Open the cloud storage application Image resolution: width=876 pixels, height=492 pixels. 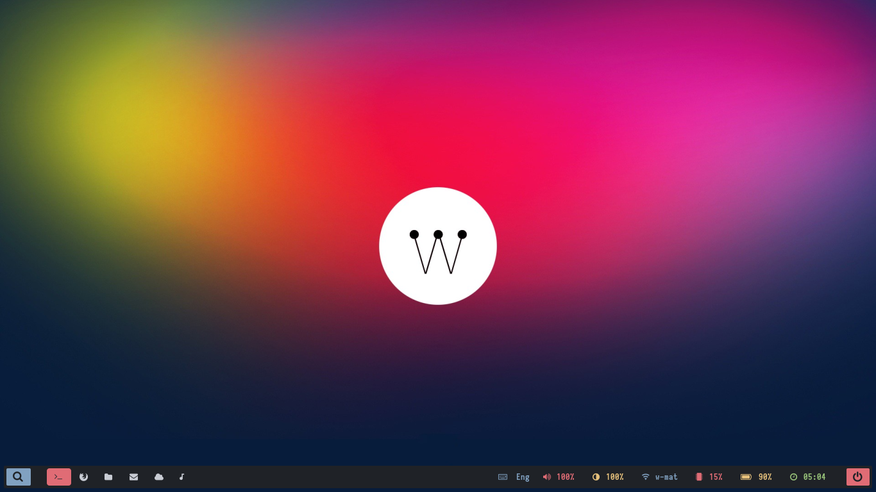click(x=158, y=477)
